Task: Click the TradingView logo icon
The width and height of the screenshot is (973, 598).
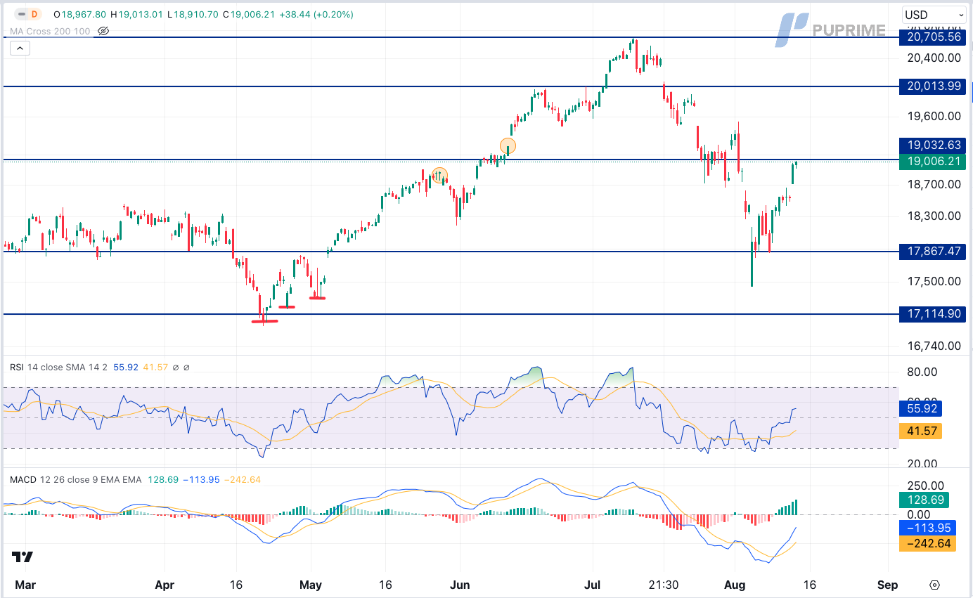Action: [x=22, y=557]
